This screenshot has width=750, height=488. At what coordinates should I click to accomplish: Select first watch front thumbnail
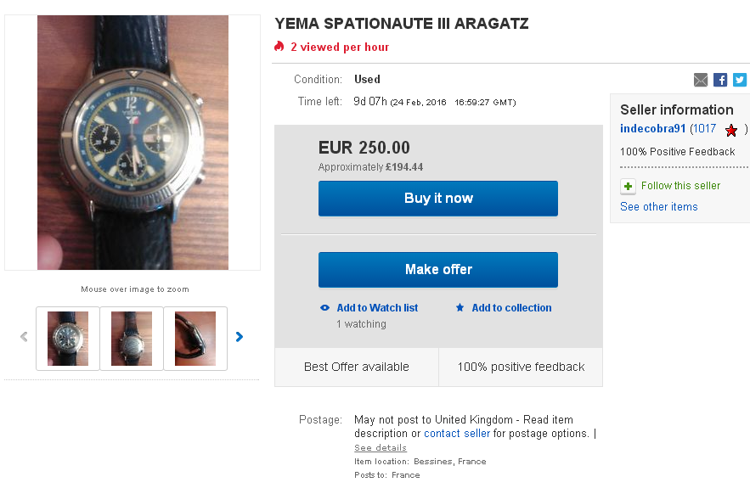tap(68, 339)
